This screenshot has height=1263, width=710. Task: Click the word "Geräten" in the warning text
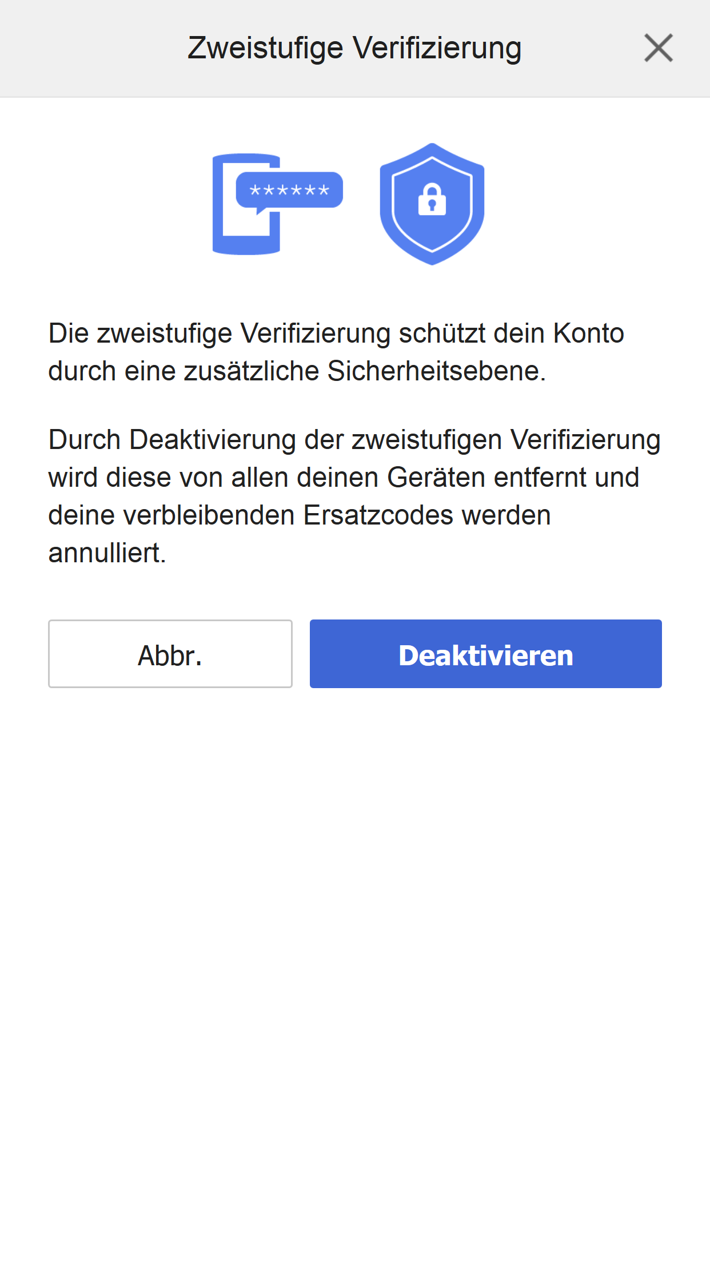point(436,478)
